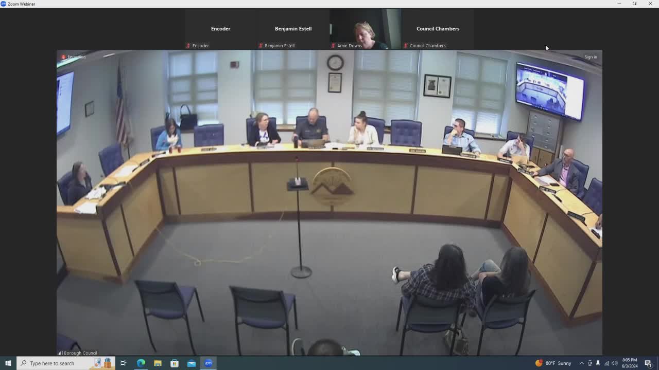Open Task View
The width and height of the screenshot is (659, 370).
(124, 363)
